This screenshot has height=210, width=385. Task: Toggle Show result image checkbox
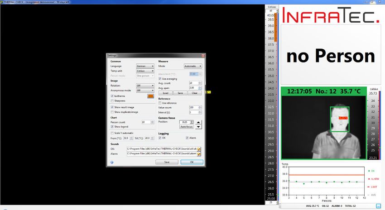pos(112,107)
